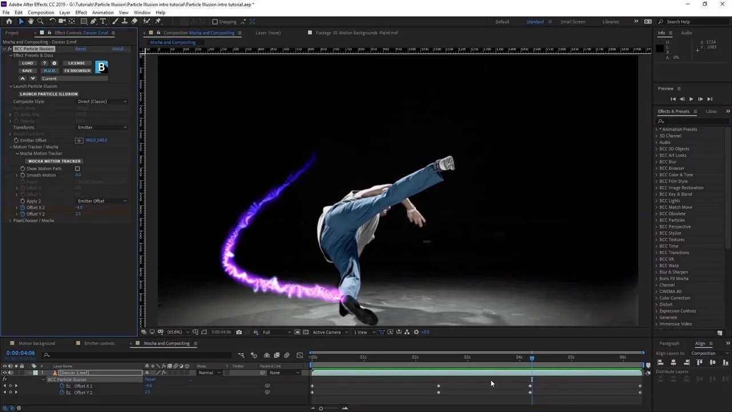Take a snapshot of the composition viewer

tap(239, 332)
